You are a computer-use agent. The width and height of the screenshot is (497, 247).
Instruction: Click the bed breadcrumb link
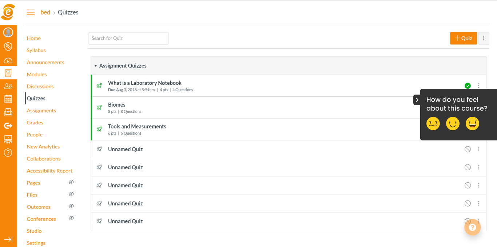(x=45, y=12)
